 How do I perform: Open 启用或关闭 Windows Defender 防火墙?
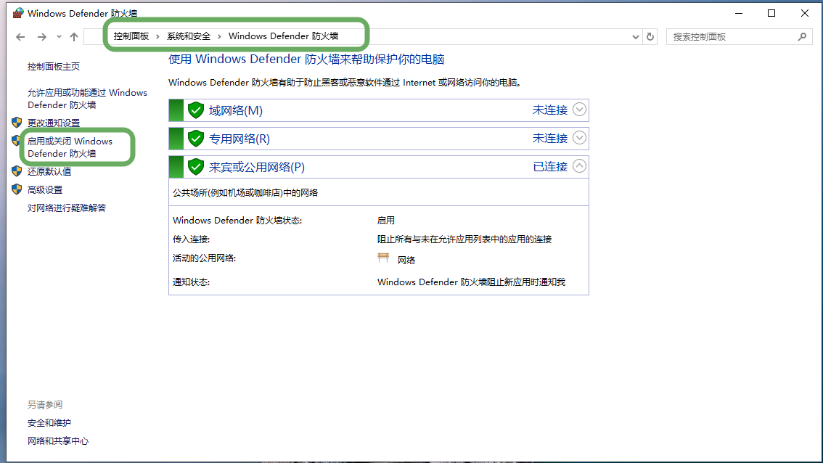pyautogui.click(x=70, y=147)
